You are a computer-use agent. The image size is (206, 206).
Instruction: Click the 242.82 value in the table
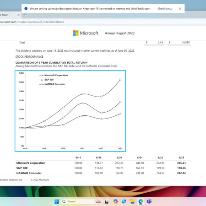(x=181, y=173)
